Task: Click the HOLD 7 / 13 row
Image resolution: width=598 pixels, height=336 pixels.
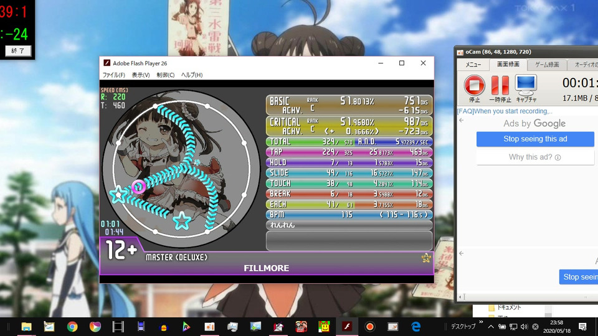Action: tap(349, 162)
